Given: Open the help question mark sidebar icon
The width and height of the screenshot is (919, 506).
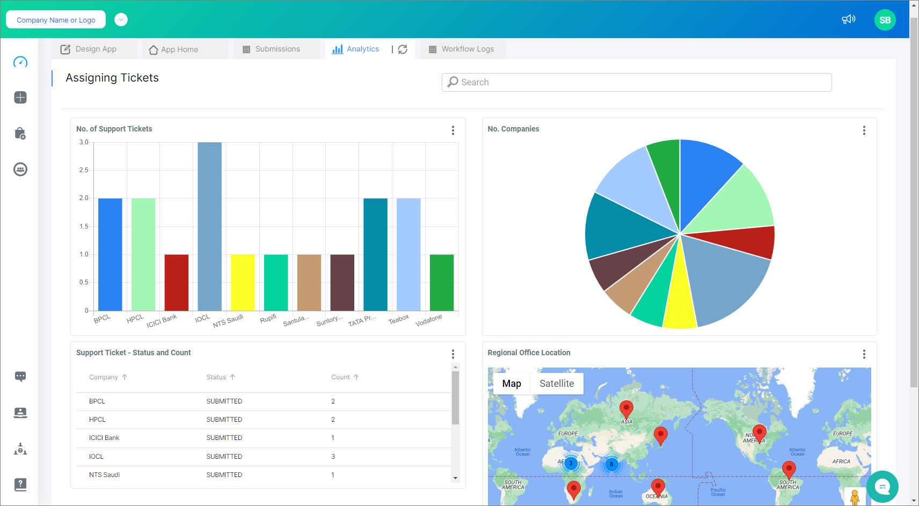Looking at the screenshot, I should [x=20, y=485].
